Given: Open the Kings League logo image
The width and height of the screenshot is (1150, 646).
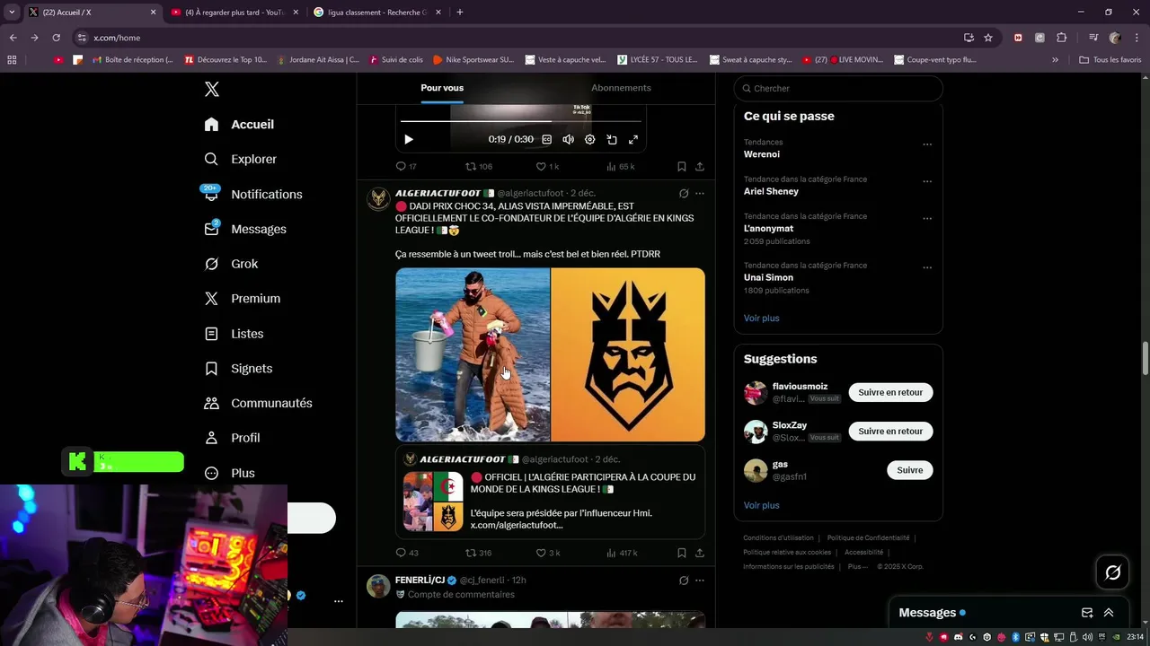Looking at the screenshot, I should click(x=628, y=354).
